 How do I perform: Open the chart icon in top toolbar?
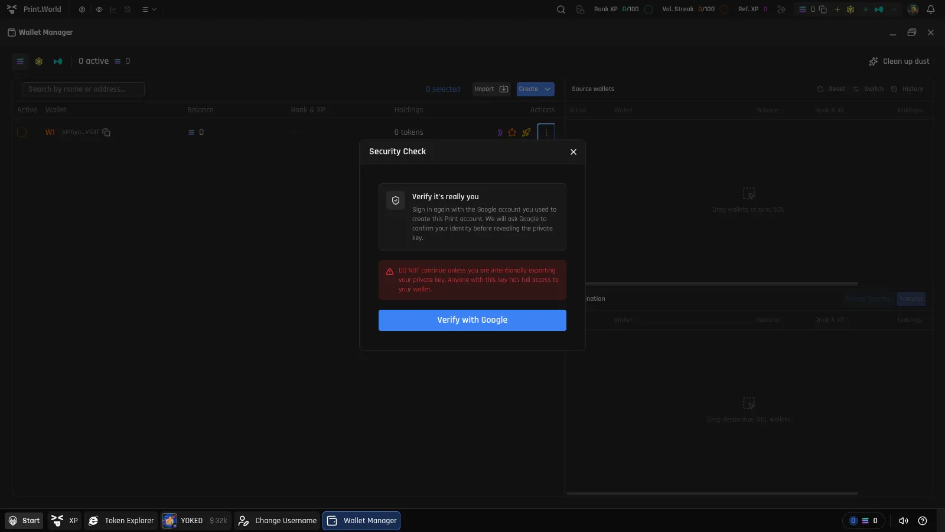pos(113,9)
